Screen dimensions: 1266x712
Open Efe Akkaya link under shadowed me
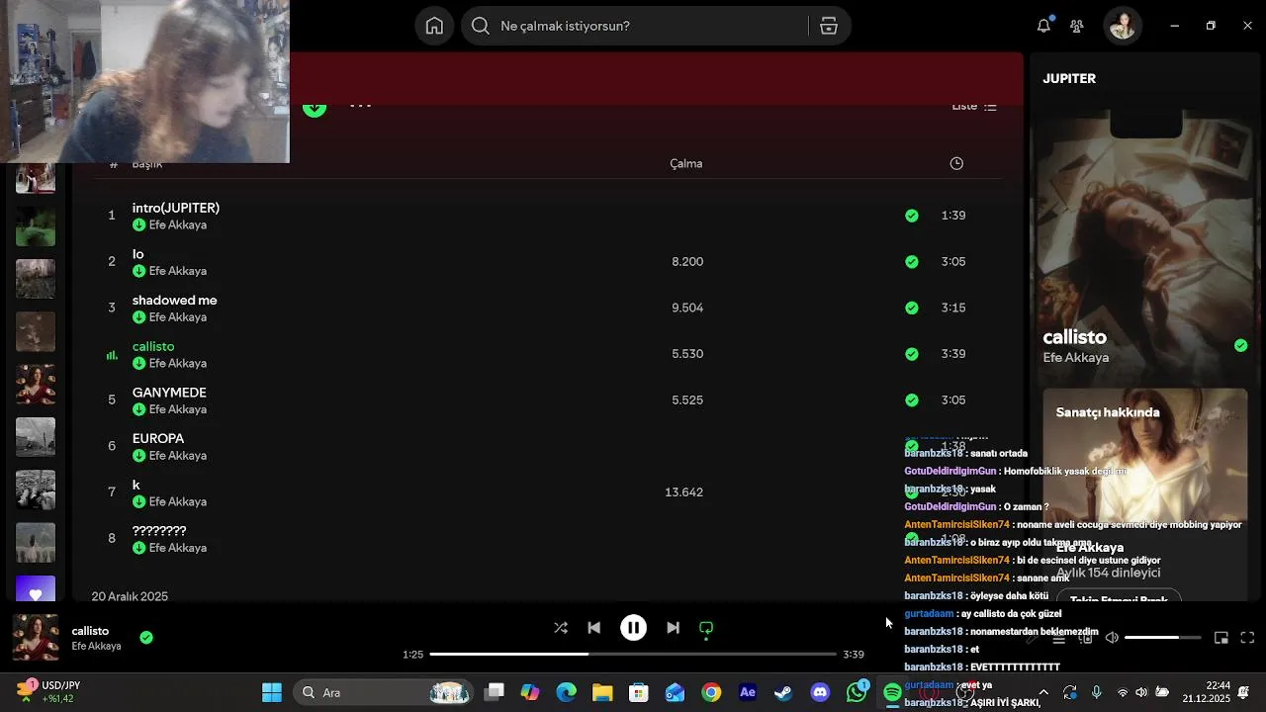pyautogui.click(x=178, y=317)
